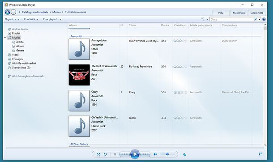The width and height of the screenshot is (273, 162).
Task: Select Altri file multimediali
Action: coord(22,64)
